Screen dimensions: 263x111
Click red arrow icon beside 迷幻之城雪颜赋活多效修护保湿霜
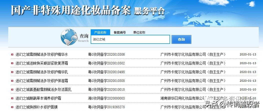[12, 81]
